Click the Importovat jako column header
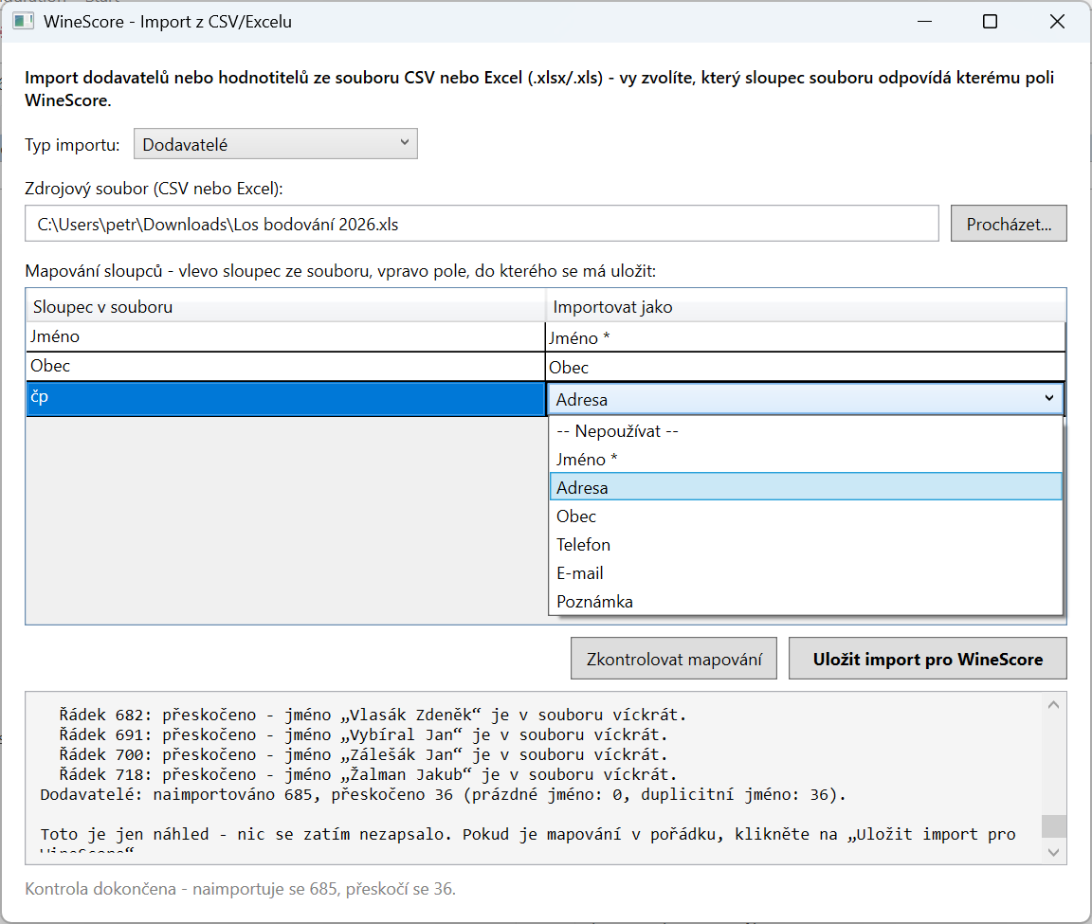 [x=806, y=306]
